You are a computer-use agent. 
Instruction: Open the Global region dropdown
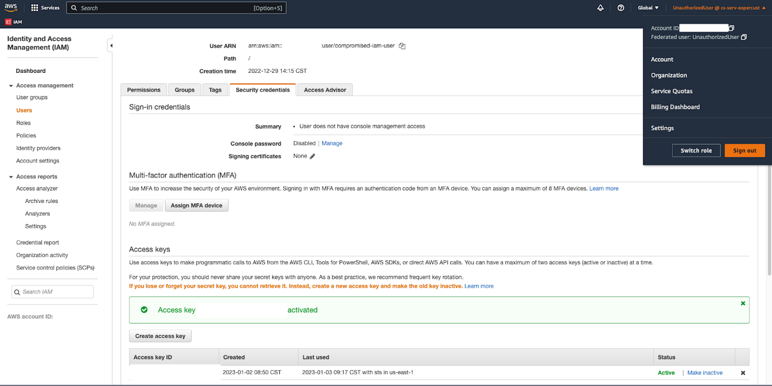[x=648, y=8]
